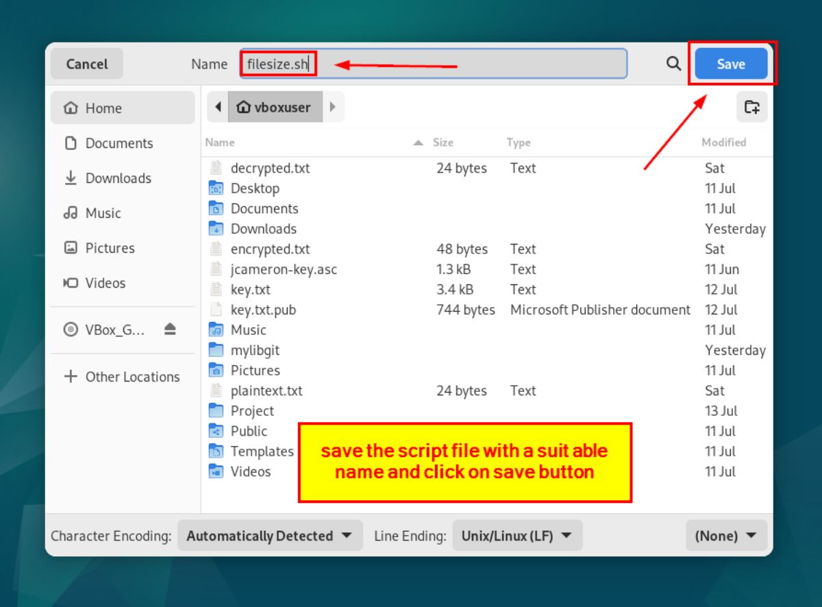Image resolution: width=822 pixels, height=607 pixels.
Task: Select the vboxuser breadcrumb tab
Action: [275, 107]
